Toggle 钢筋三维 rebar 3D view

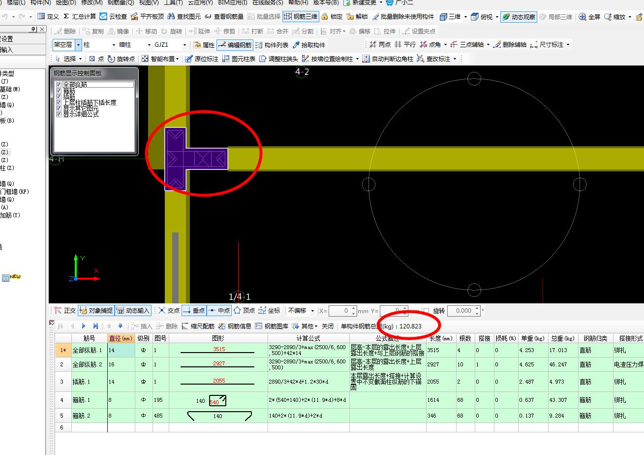(301, 16)
